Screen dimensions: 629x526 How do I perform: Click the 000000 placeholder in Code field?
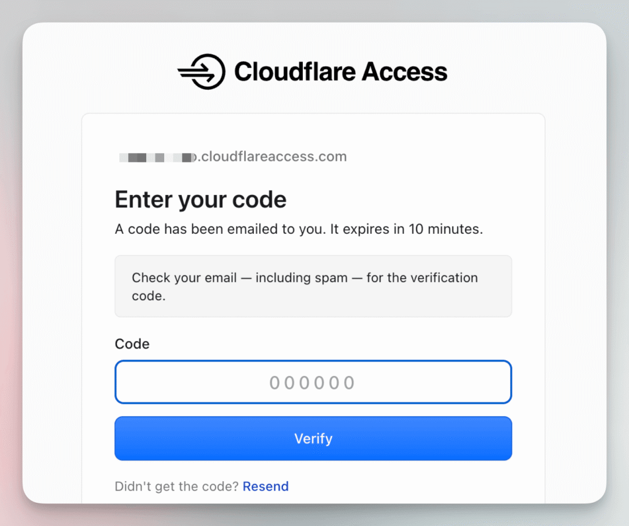click(x=312, y=383)
